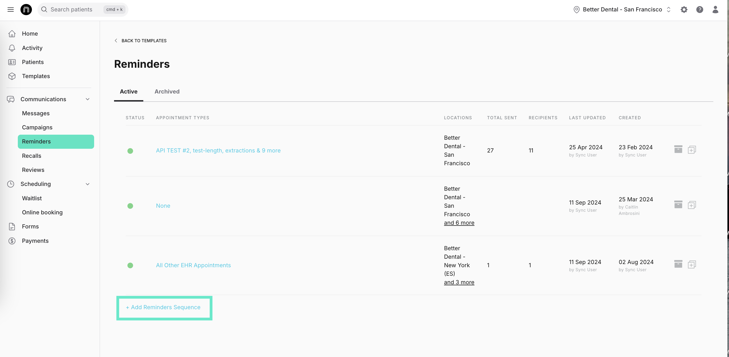Click status dot for None row
729x357 pixels.
[x=130, y=206]
